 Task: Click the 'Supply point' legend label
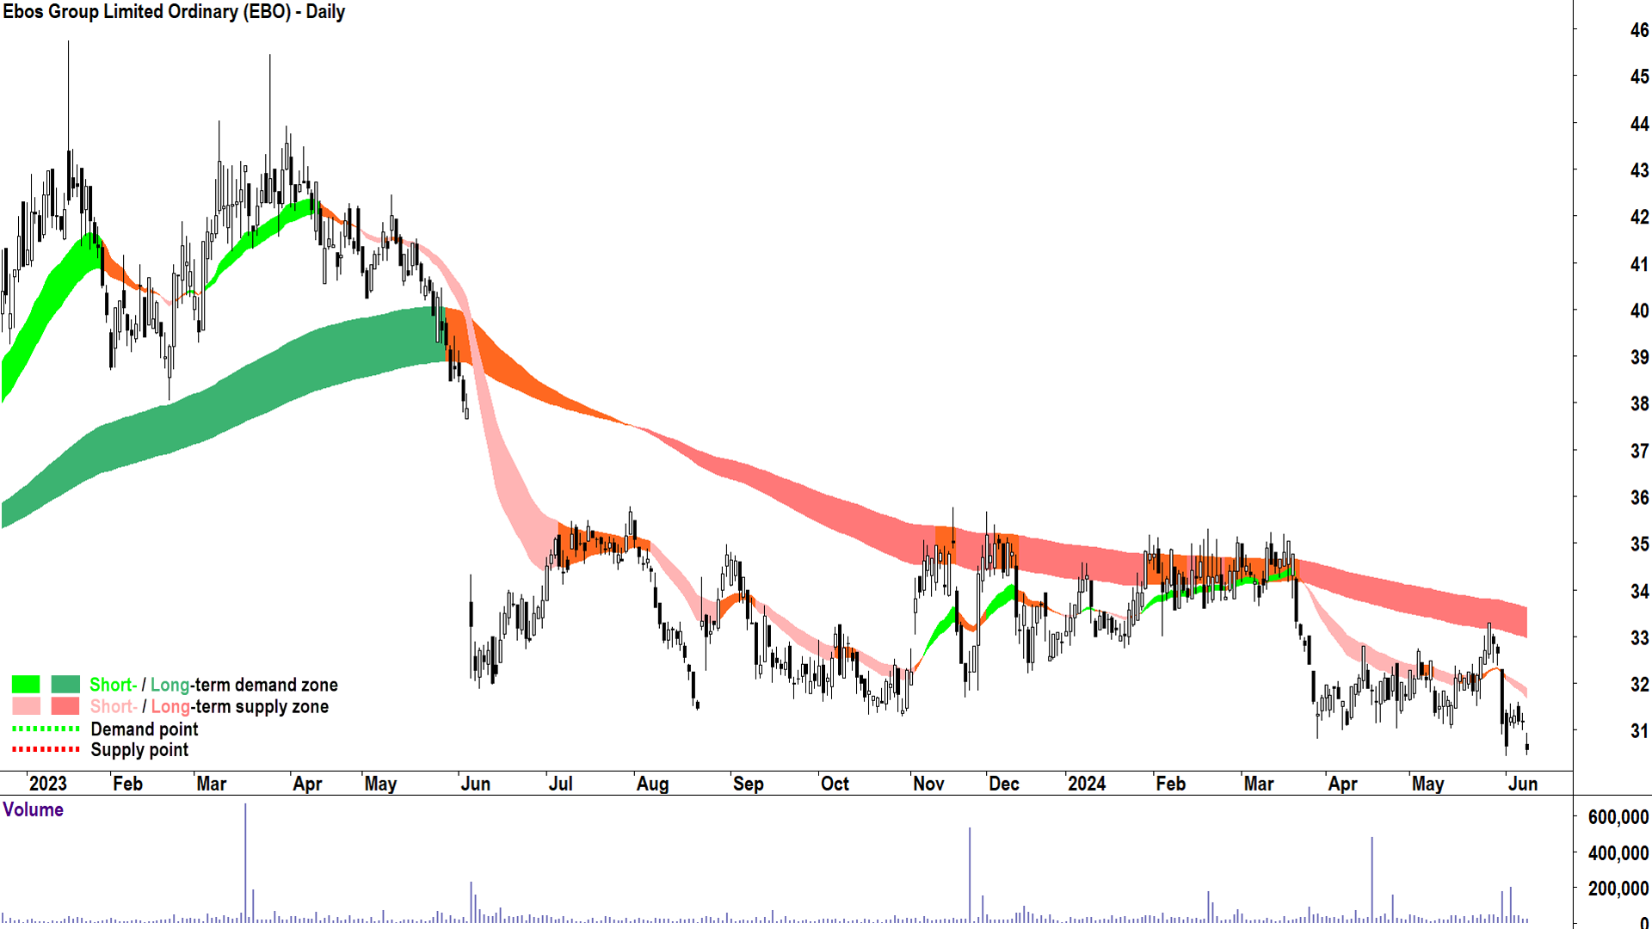pyautogui.click(x=139, y=750)
